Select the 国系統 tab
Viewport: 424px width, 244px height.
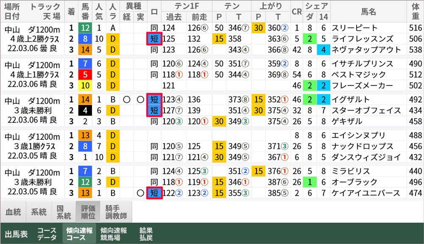click(64, 212)
